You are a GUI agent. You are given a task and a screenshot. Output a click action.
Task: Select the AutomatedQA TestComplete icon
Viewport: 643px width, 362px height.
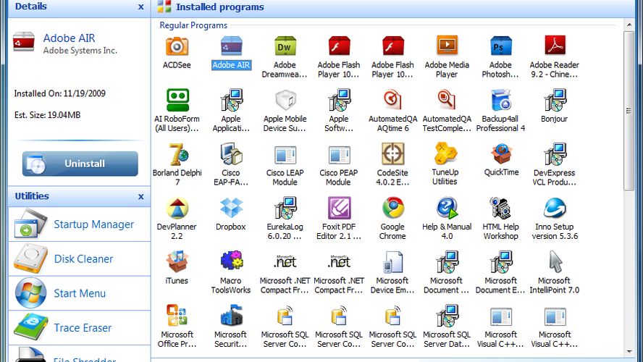[447, 100]
